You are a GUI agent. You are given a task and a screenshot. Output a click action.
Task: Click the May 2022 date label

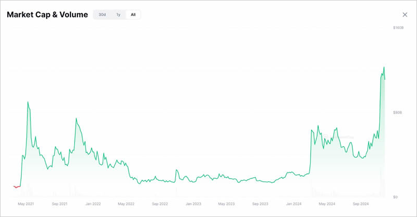pyautogui.click(x=126, y=204)
